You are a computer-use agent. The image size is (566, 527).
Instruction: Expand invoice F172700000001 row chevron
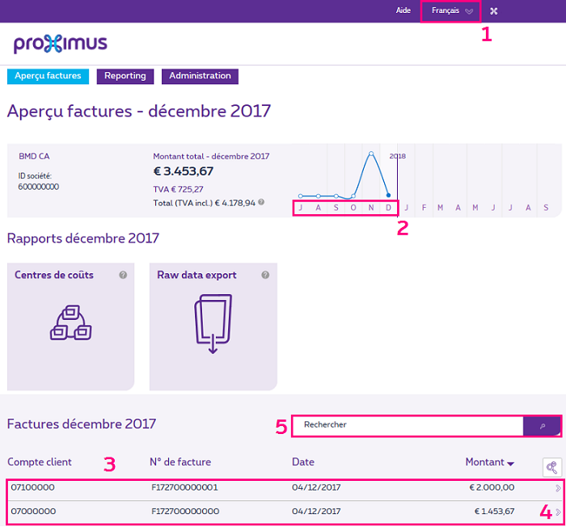click(x=556, y=488)
